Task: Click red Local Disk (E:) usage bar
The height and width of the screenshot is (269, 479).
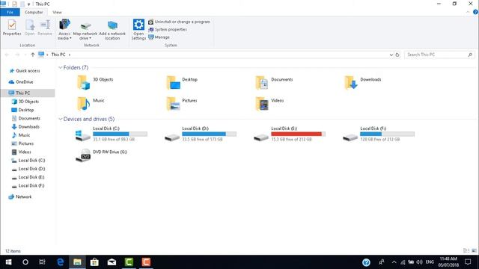Action: (x=298, y=134)
